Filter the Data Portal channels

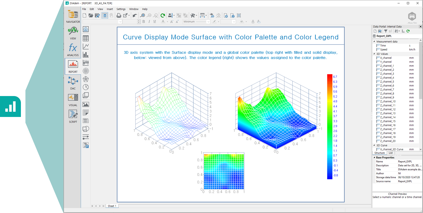(x=385, y=31)
